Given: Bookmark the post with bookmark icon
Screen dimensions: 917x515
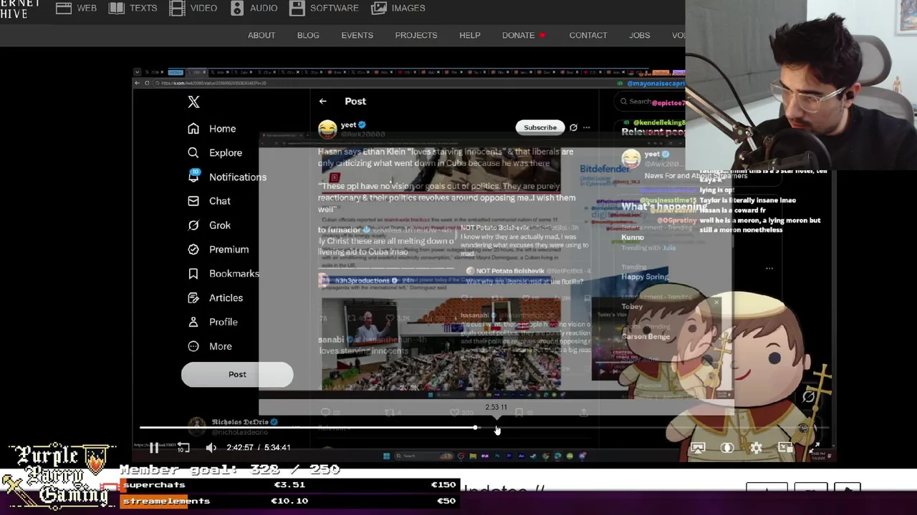Looking at the screenshot, I should [519, 413].
